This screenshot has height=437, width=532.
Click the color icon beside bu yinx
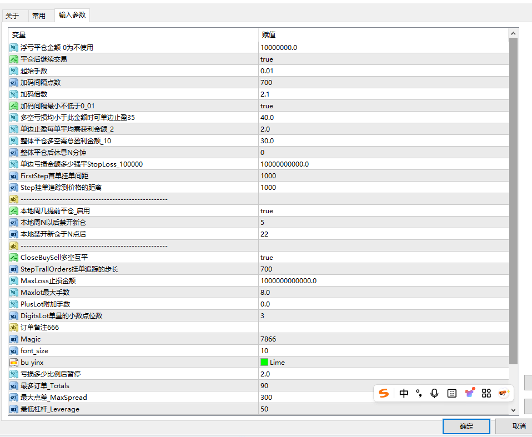point(13,363)
